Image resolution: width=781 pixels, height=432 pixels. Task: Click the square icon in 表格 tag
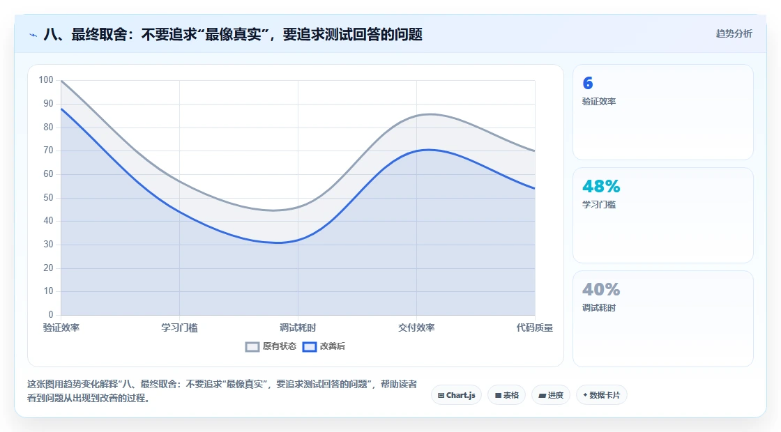pos(498,396)
